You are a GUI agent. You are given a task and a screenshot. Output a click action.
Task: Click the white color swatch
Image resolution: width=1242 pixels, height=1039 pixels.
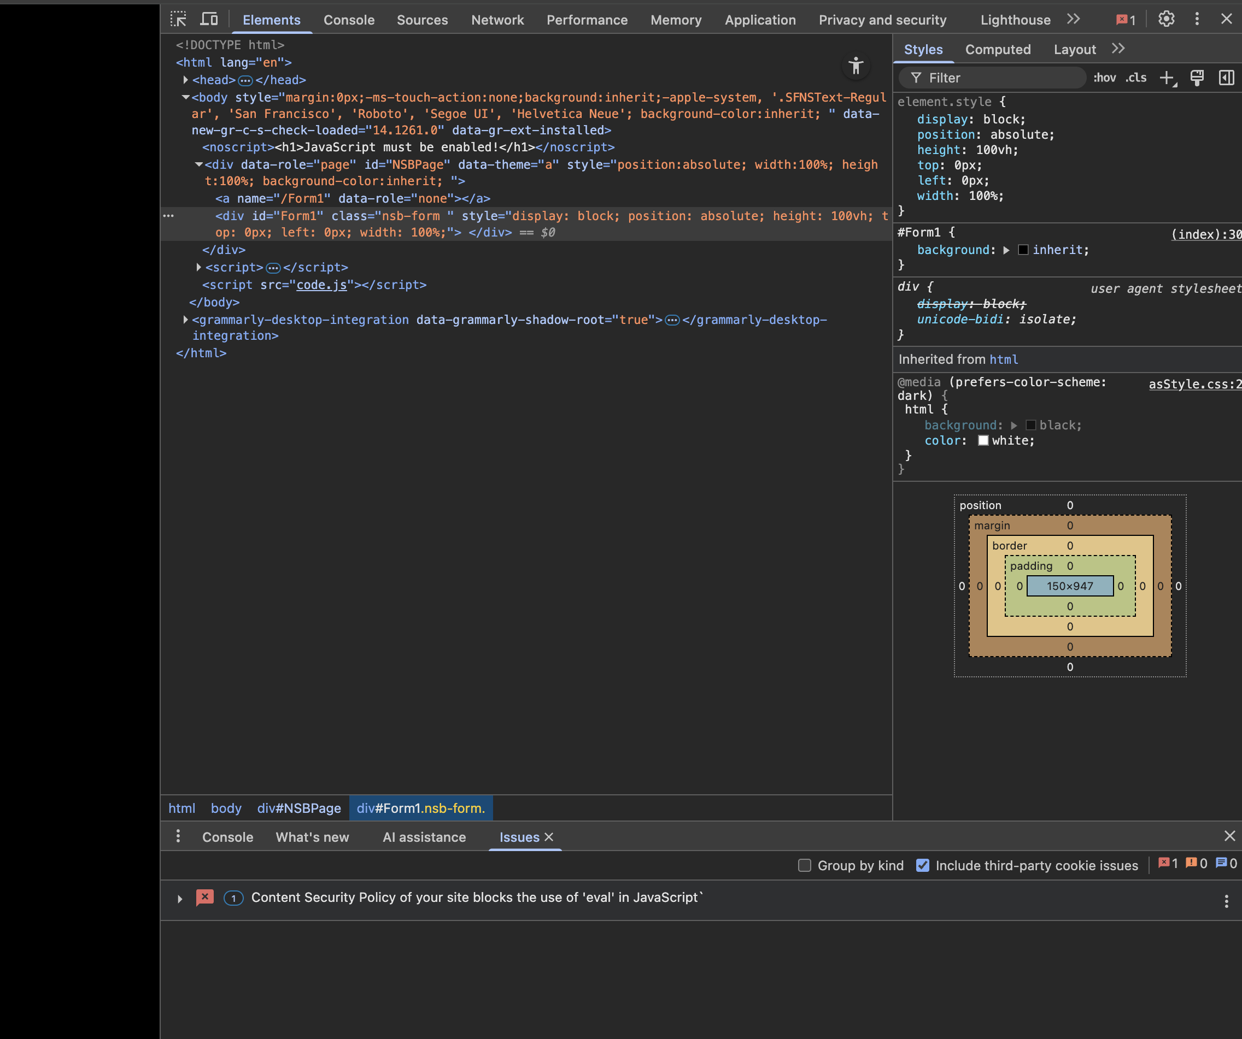tap(983, 440)
